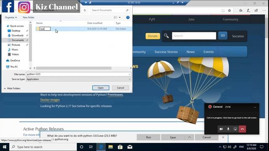The height and width of the screenshot is (151, 269).
Task: Open the Prereleases link
Action: click(x=115, y=95)
